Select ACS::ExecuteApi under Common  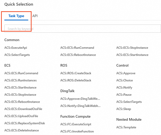(16, 48)
